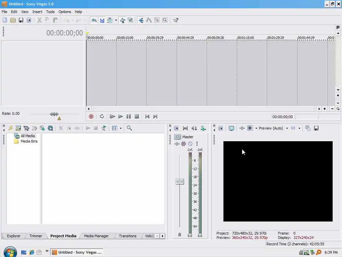
Task: Toggle lock envelopes to events
Action: [123, 20]
